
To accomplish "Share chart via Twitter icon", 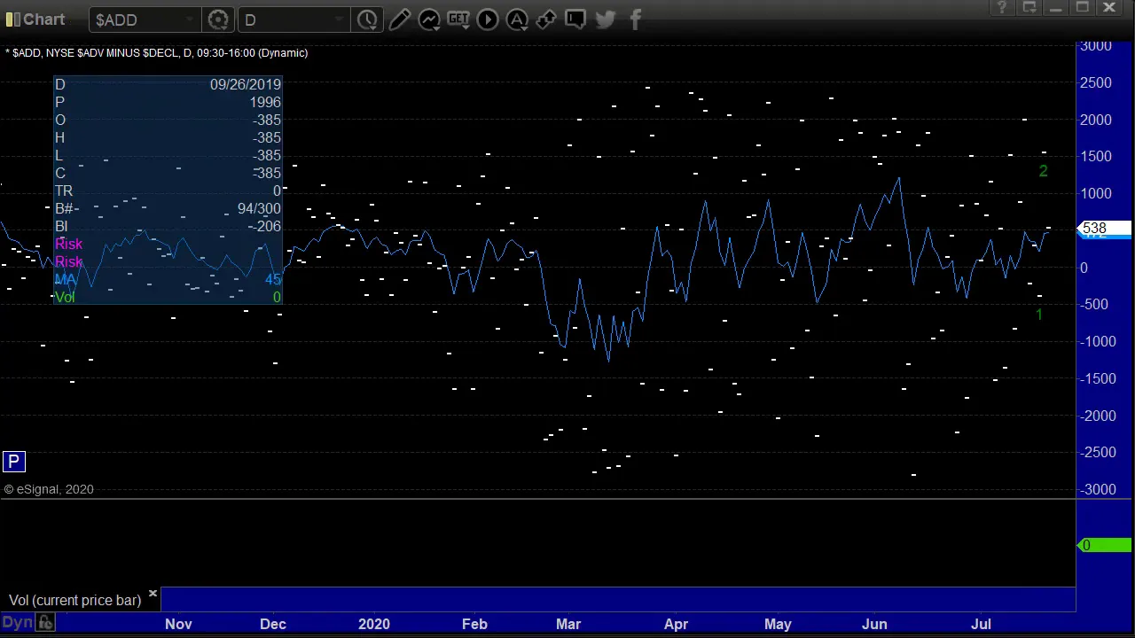I will click(606, 19).
